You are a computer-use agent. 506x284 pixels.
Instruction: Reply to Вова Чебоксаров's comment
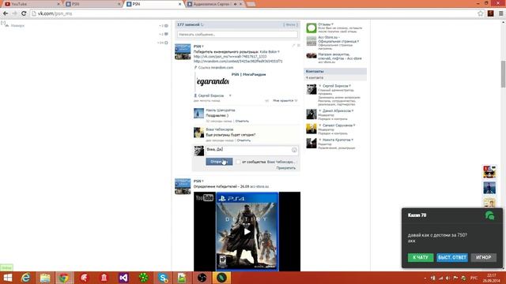point(244,140)
